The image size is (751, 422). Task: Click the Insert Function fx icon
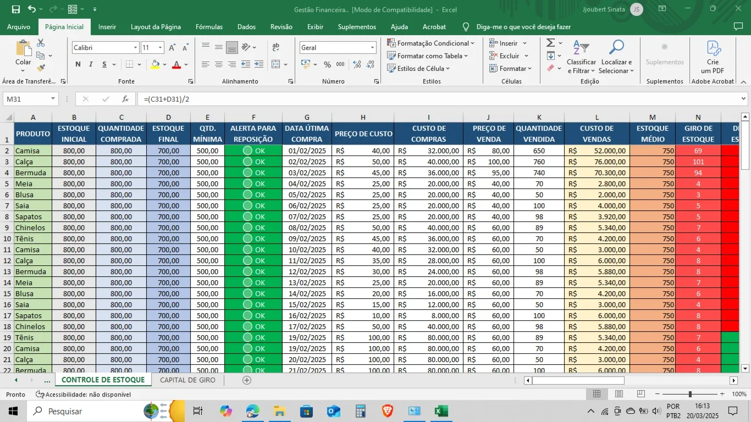tap(125, 99)
